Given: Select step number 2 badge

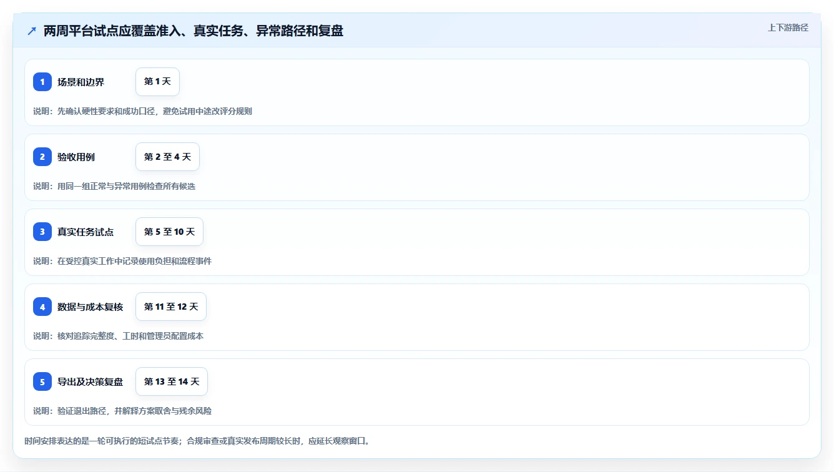Looking at the screenshot, I should [x=42, y=157].
